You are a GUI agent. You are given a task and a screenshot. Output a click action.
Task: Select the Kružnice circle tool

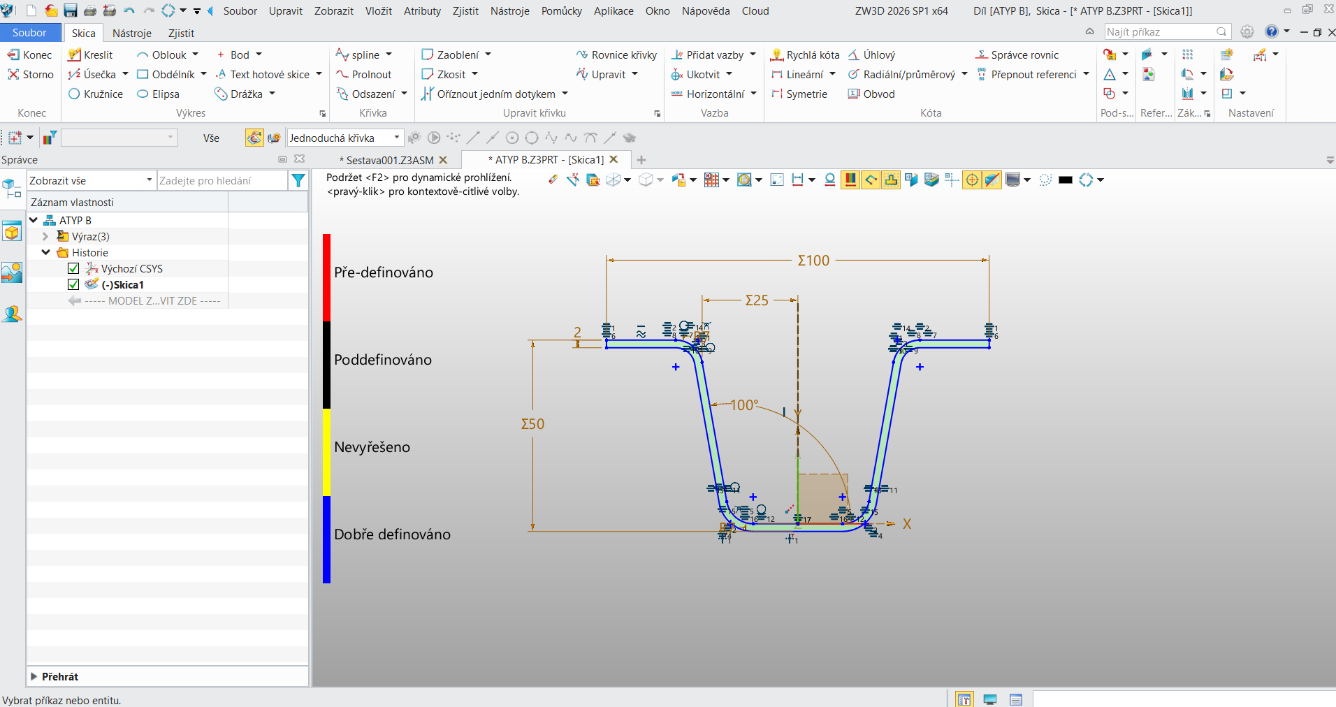(96, 94)
